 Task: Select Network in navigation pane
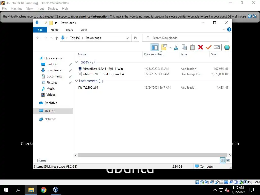tap(50, 119)
